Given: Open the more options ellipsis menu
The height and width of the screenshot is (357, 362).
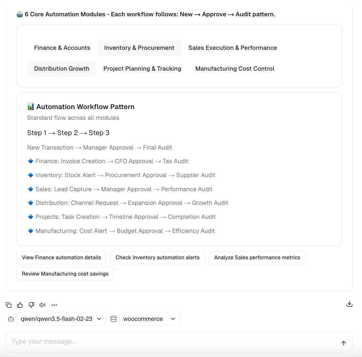Looking at the screenshot, I should click(54, 305).
